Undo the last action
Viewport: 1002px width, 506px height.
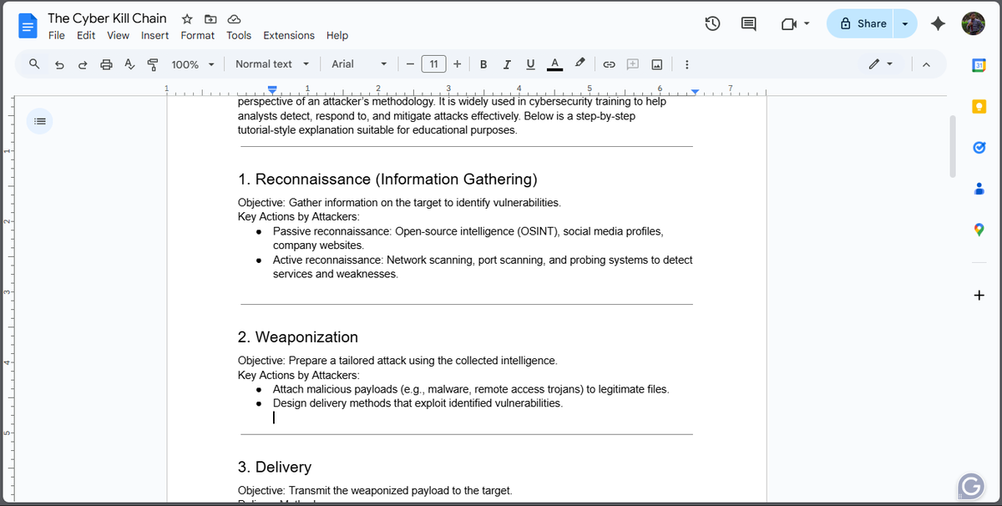[59, 64]
